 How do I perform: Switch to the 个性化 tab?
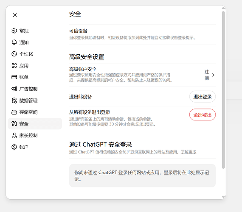point(35,54)
